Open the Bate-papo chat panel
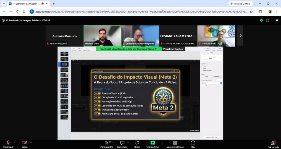Viewport: 281px width, 149px height. tap(122, 144)
